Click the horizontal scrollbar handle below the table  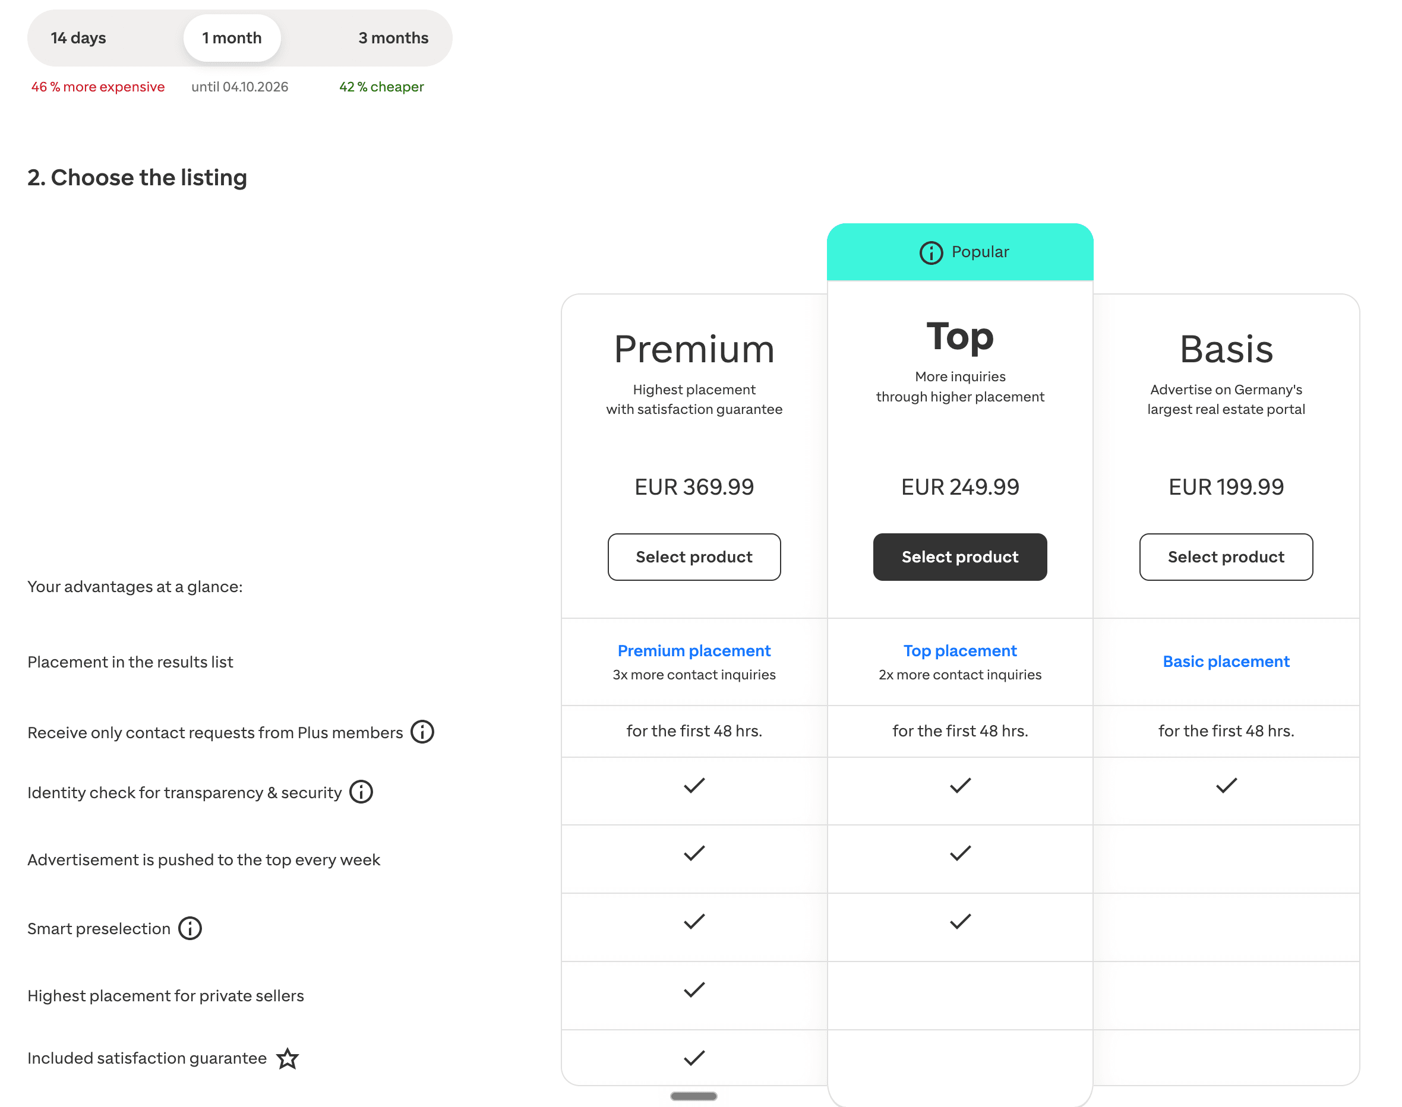click(693, 1096)
